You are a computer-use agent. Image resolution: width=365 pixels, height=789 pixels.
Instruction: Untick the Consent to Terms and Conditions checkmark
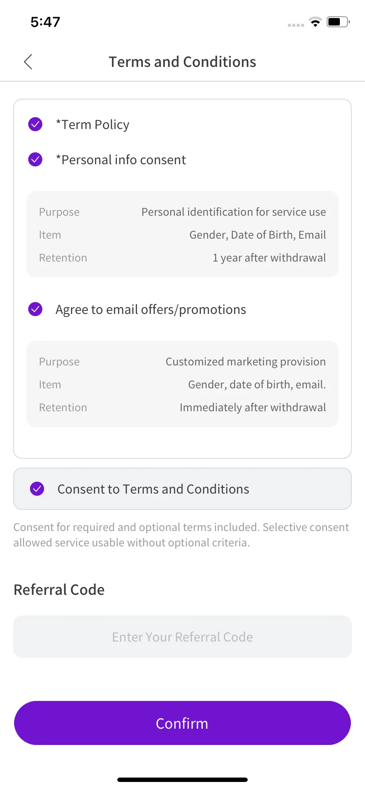click(x=37, y=489)
